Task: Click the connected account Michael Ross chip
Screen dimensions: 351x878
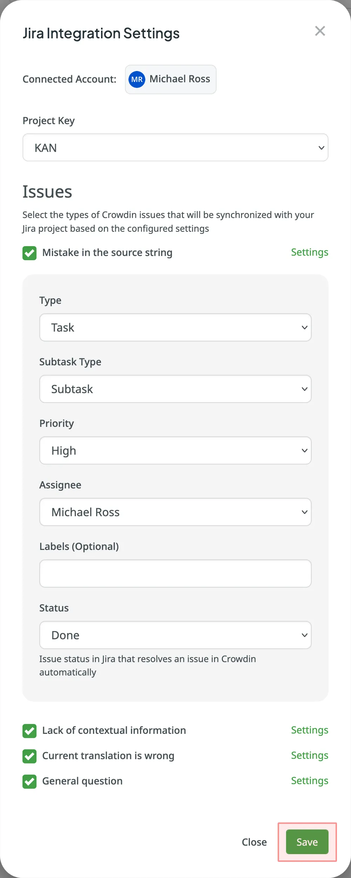Action: (171, 79)
